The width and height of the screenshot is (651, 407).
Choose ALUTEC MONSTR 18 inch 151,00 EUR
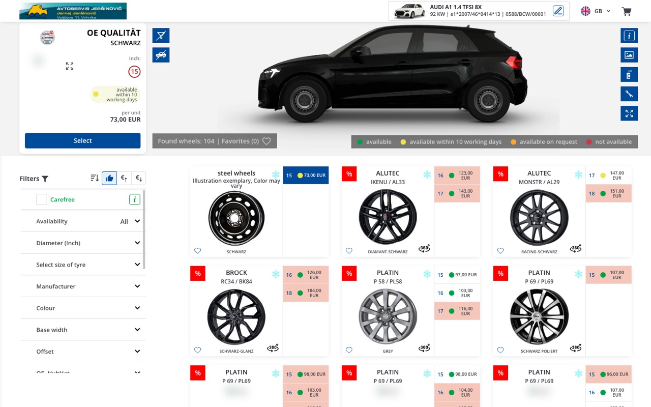(x=609, y=193)
